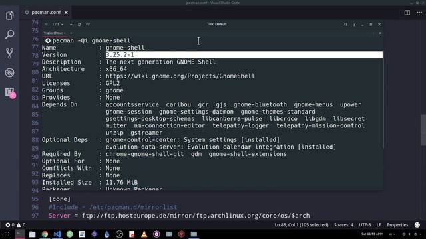Click Tilix add terminal right icon
Screen dimensions: 426x239
click(x=79, y=24)
